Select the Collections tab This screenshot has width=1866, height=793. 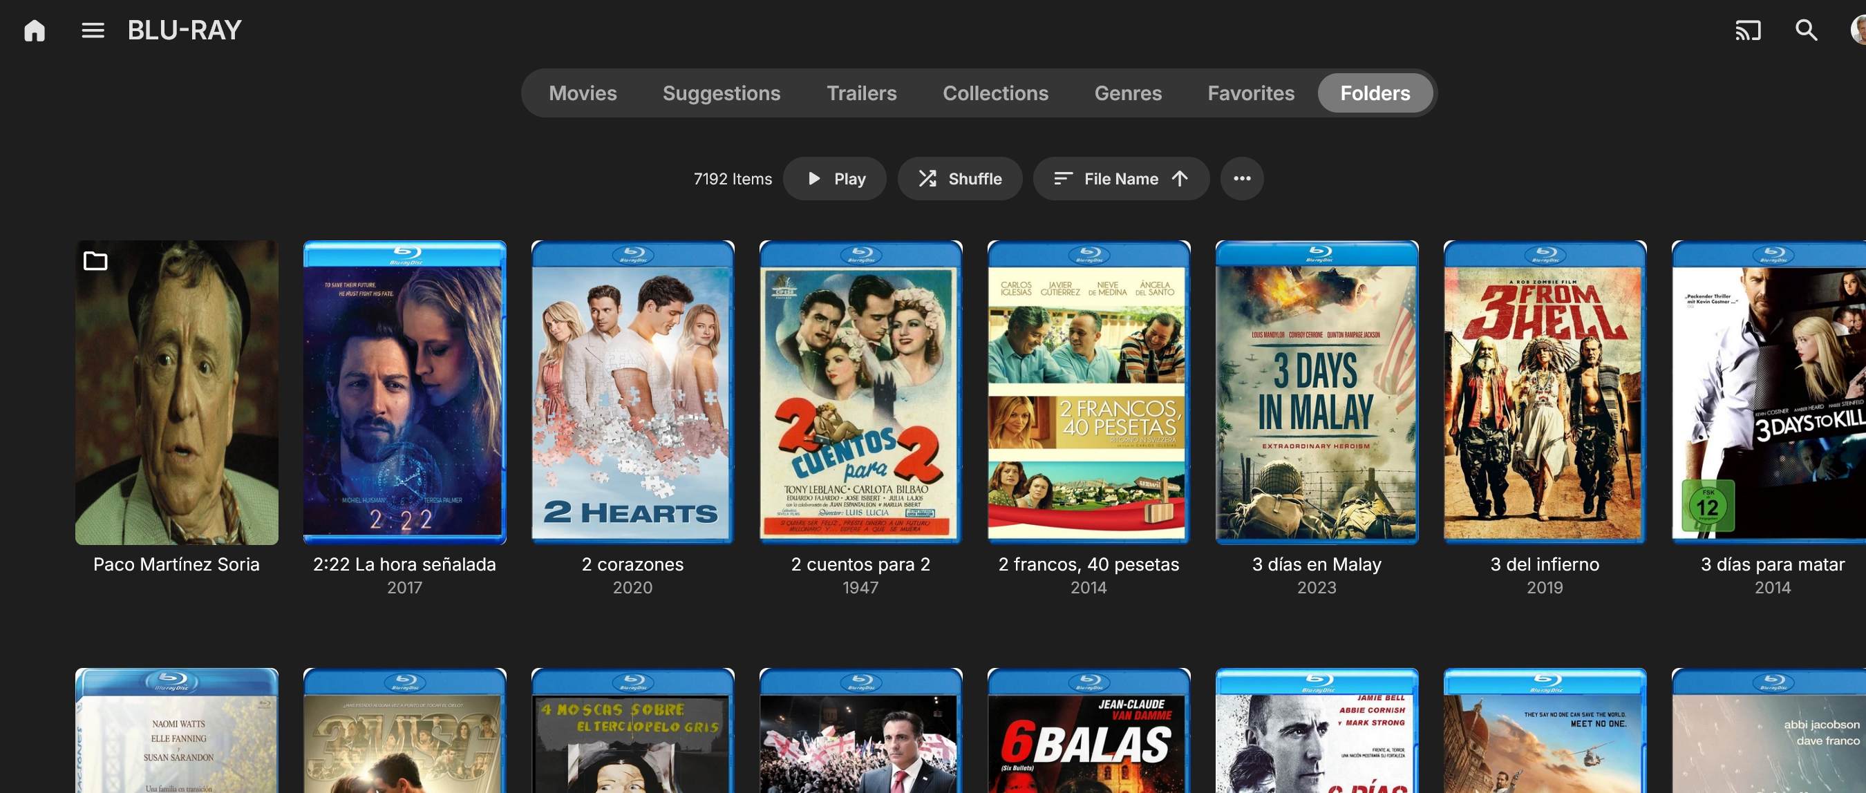coord(995,93)
